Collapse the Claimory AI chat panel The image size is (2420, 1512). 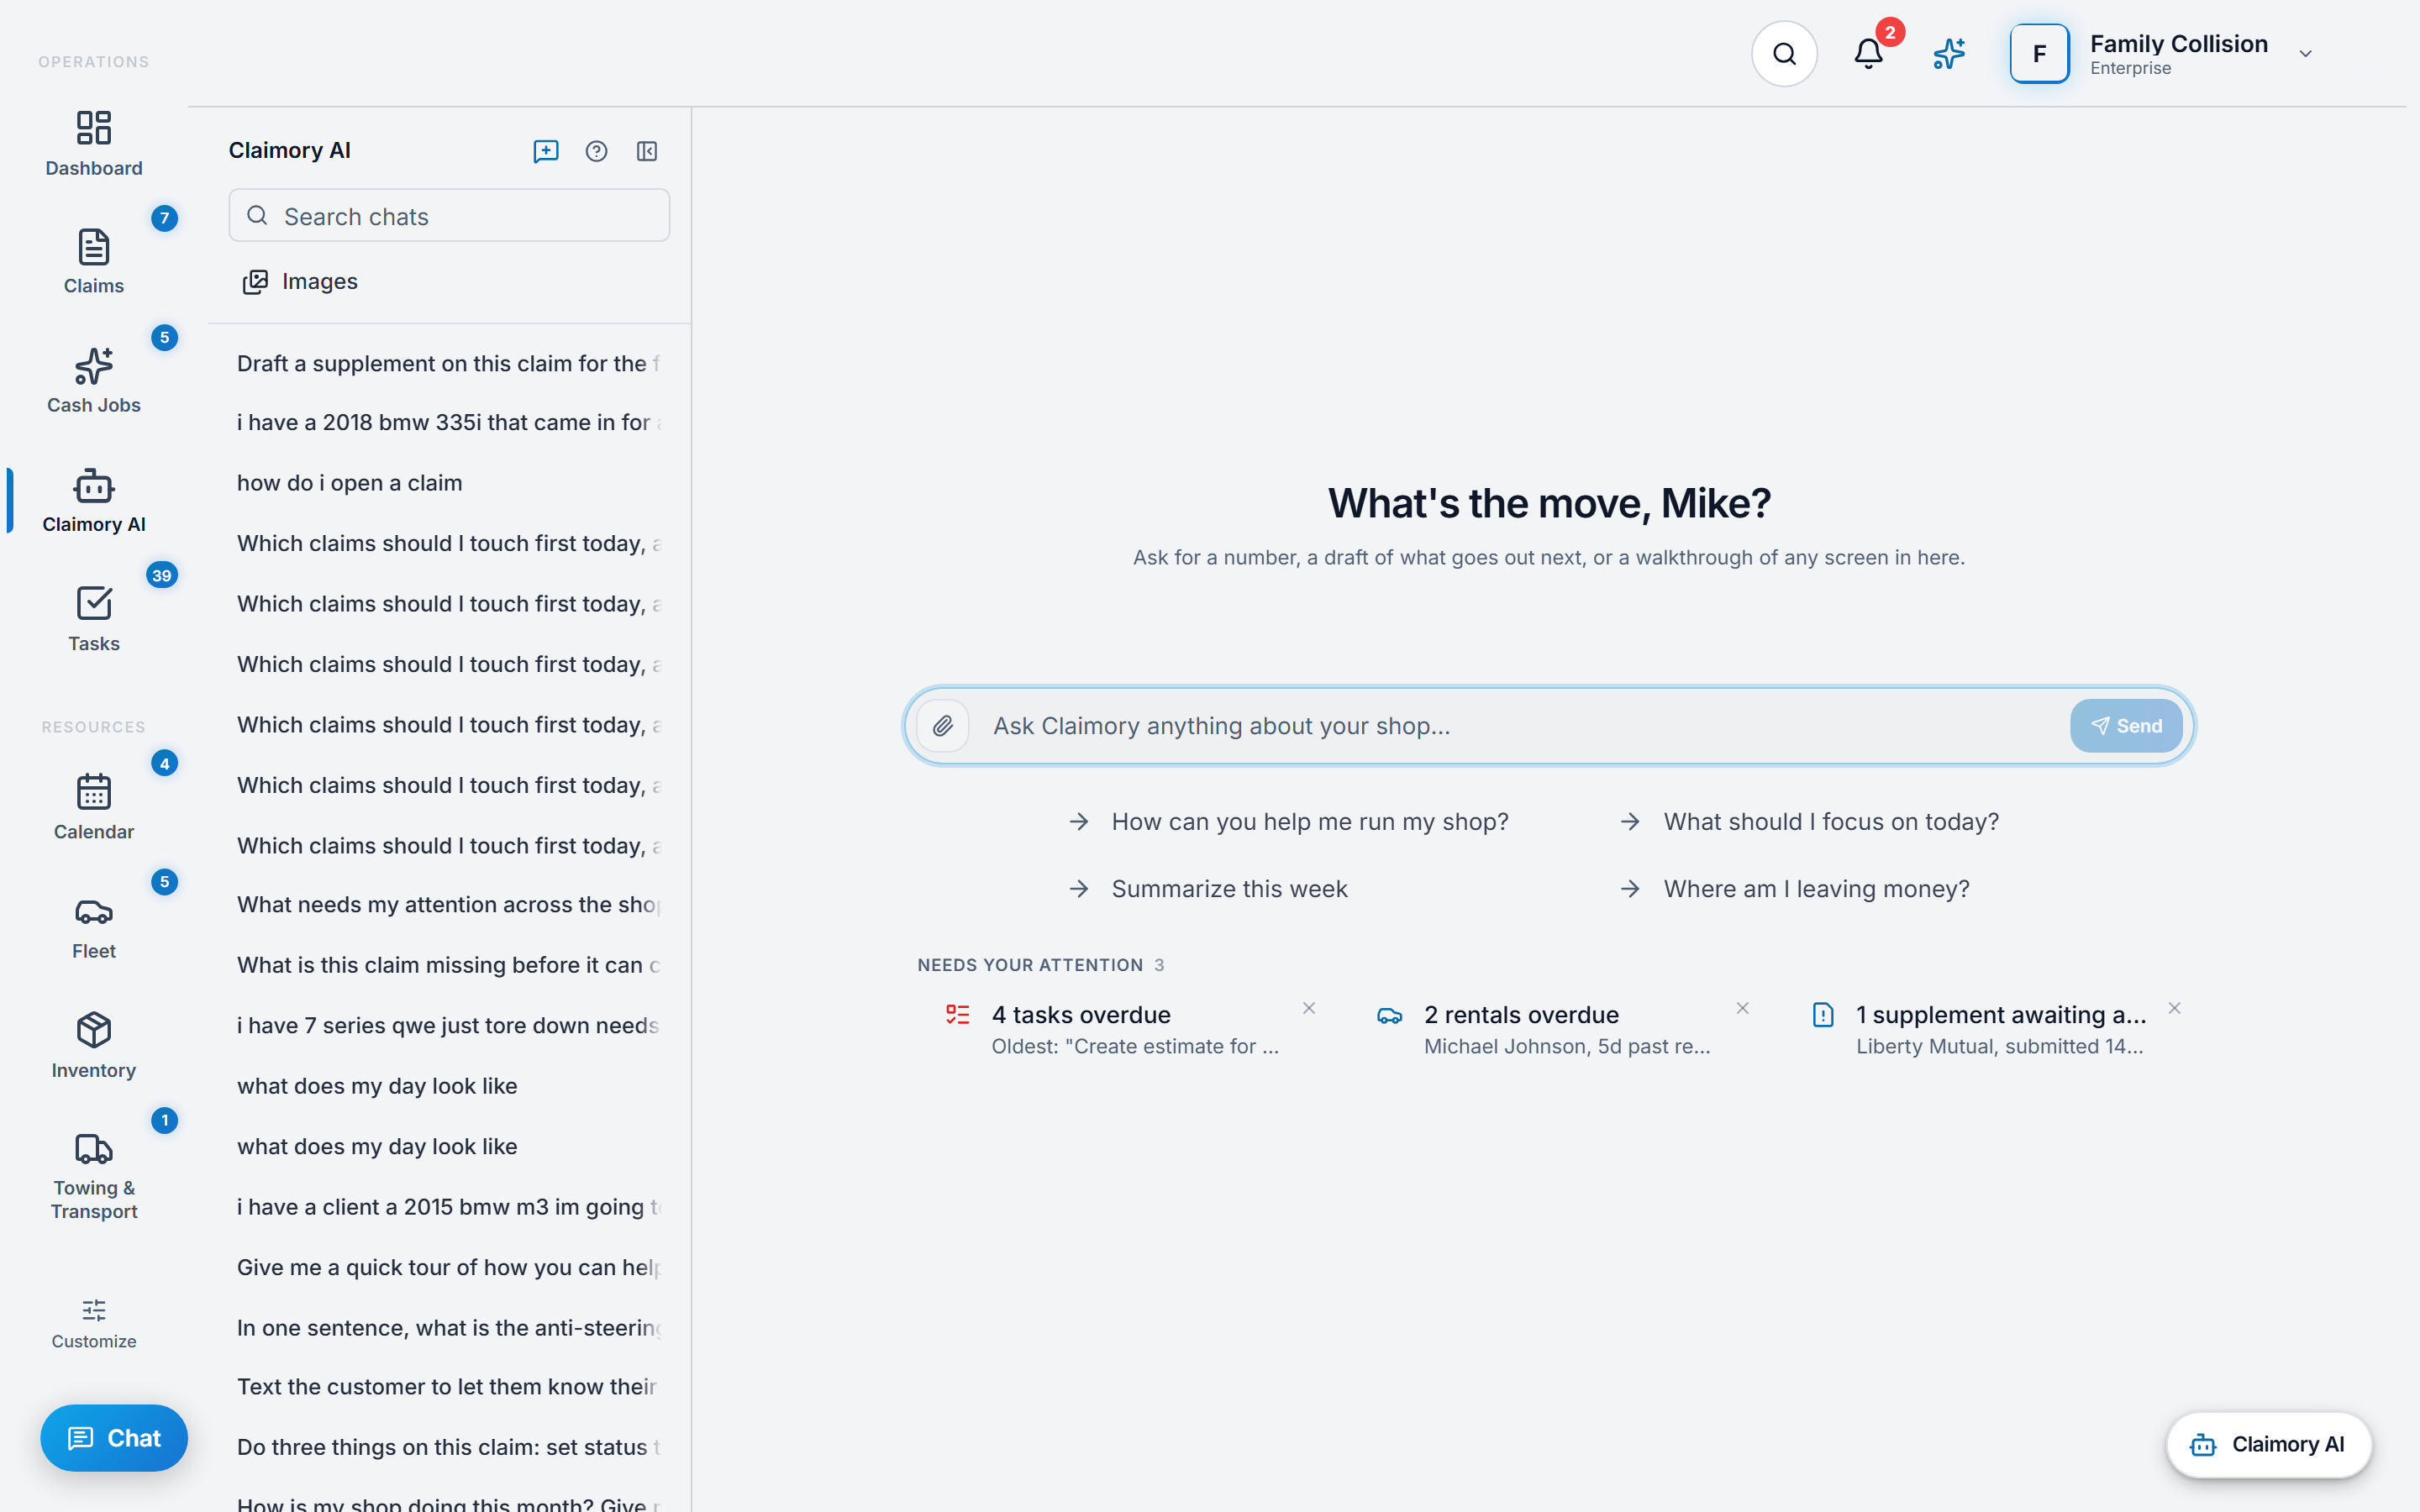coord(647,151)
